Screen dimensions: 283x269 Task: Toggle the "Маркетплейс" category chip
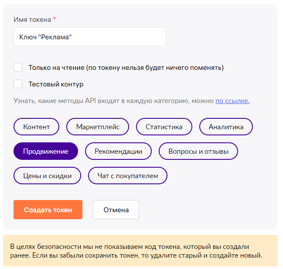pos(98,127)
